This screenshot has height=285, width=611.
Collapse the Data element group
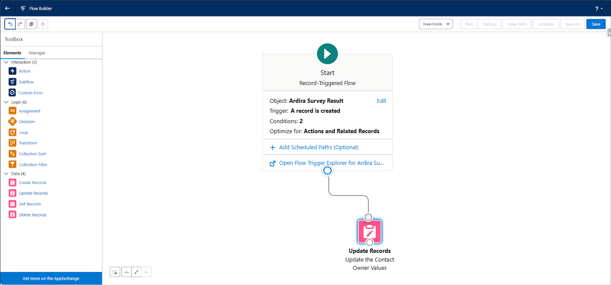[5, 173]
